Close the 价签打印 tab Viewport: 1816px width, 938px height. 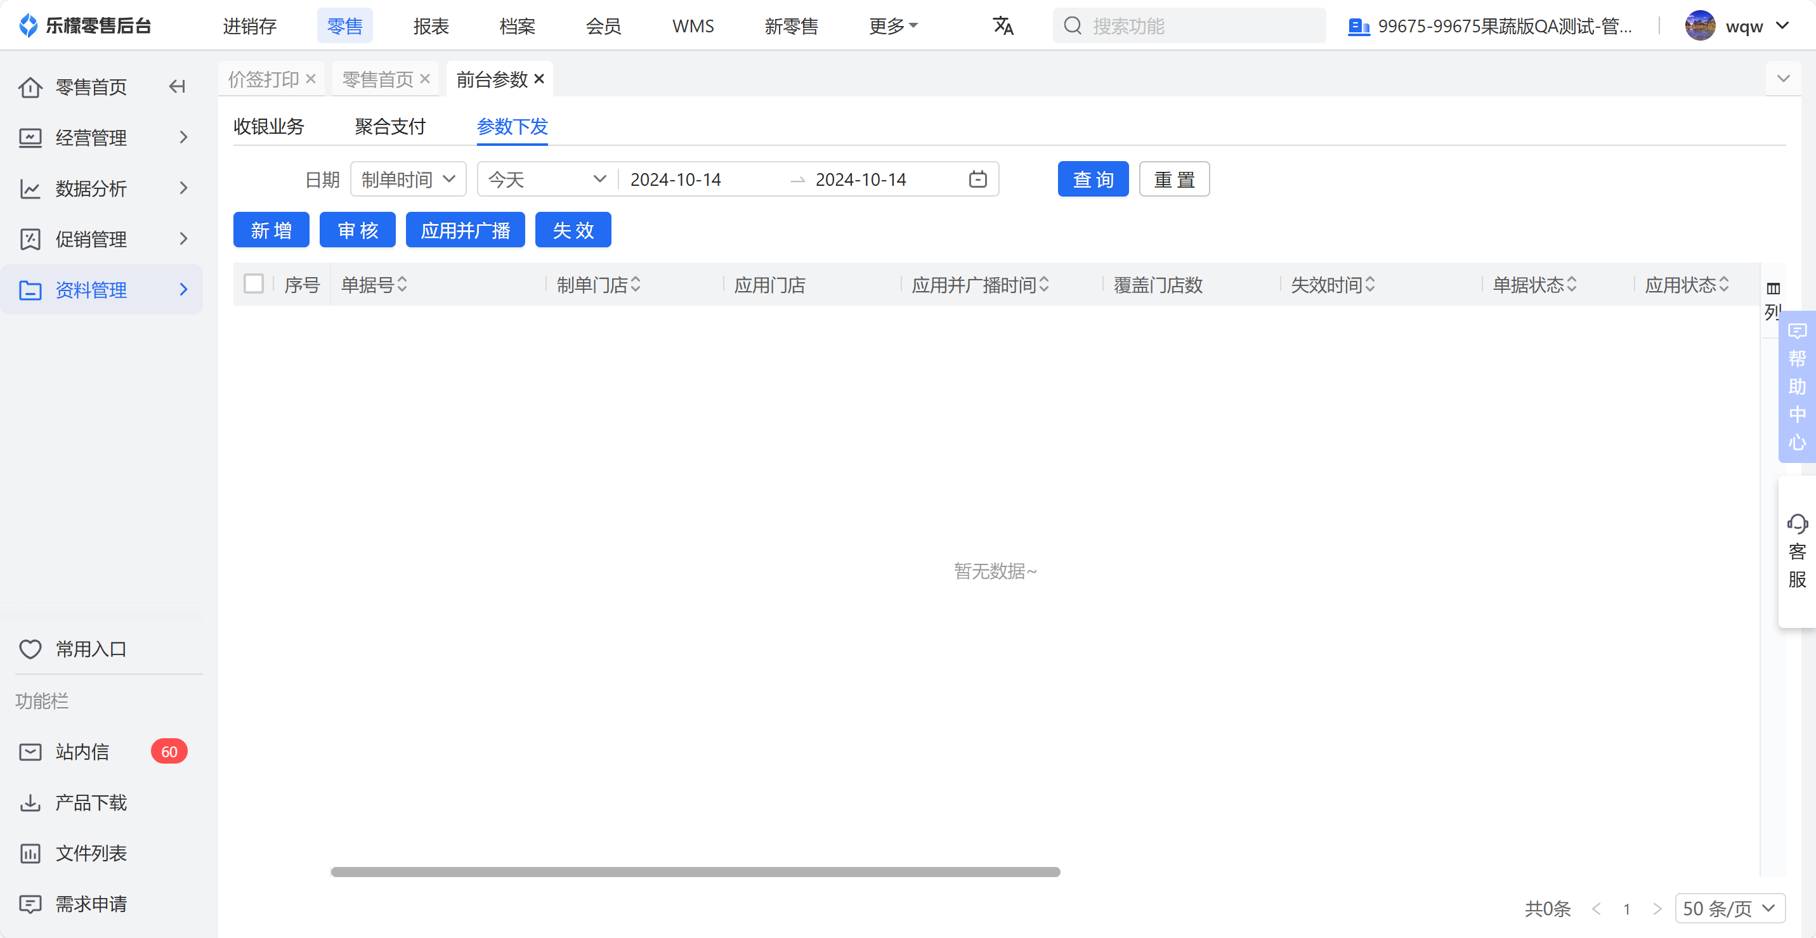310,78
